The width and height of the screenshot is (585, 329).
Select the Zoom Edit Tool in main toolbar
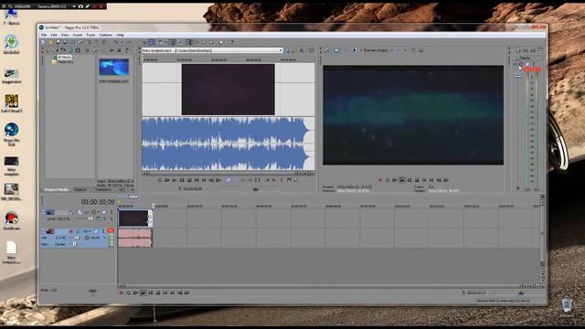pos(211,43)
